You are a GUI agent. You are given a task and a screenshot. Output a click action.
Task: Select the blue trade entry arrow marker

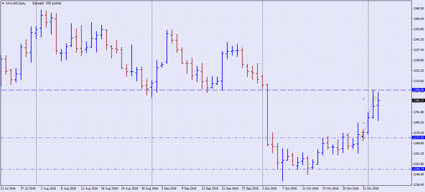pyautogui.click(x=362, y=137)
